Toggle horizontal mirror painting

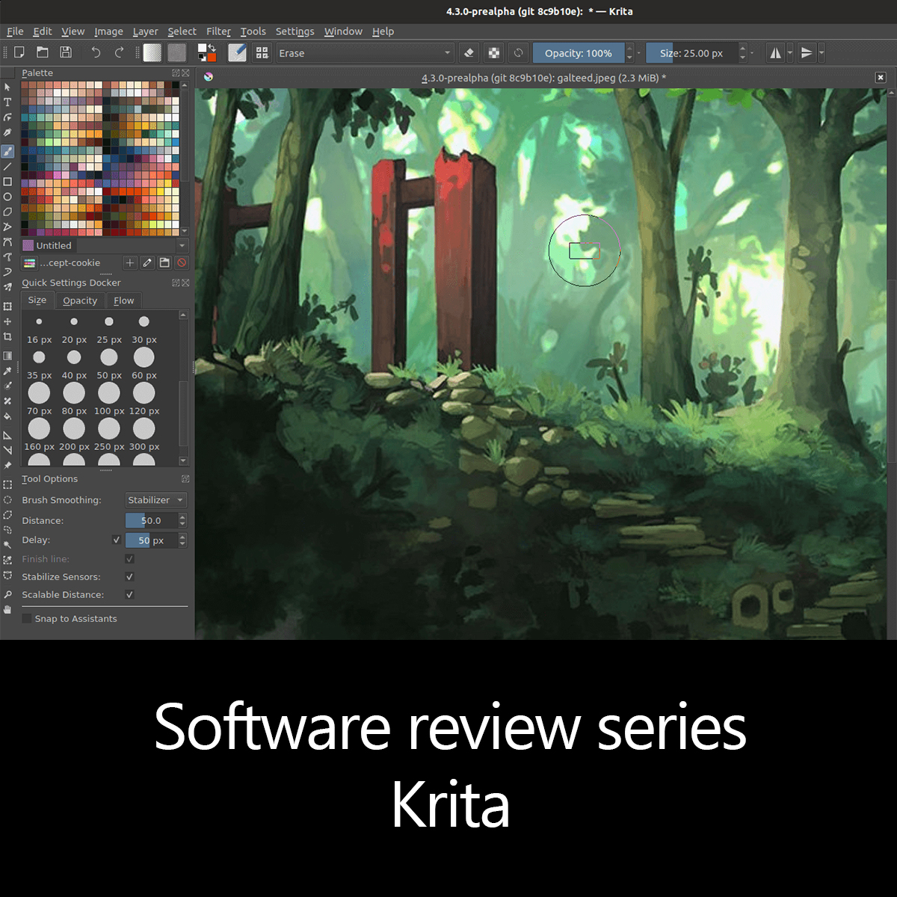pos(776,52)
